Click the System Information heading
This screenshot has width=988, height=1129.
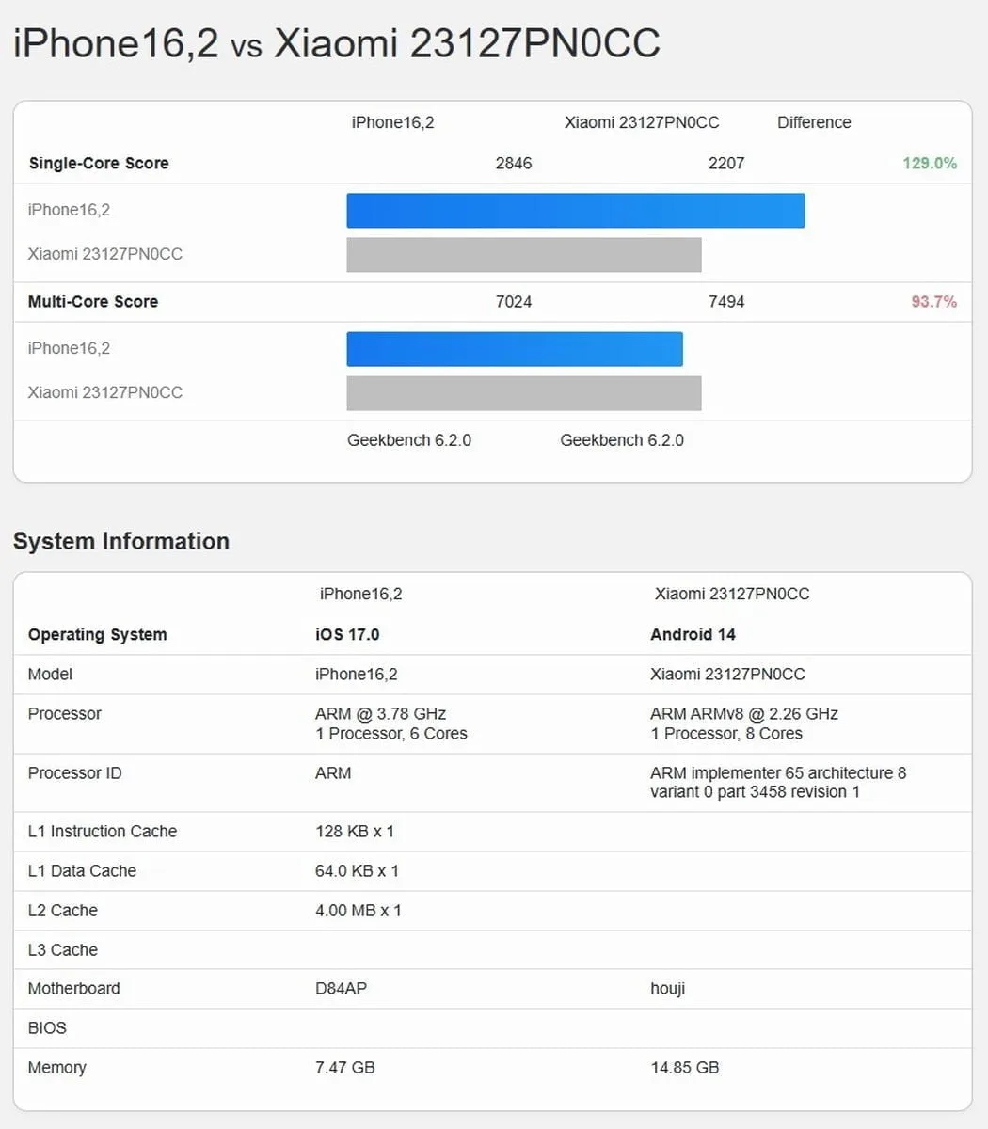[x=121, y=542]
